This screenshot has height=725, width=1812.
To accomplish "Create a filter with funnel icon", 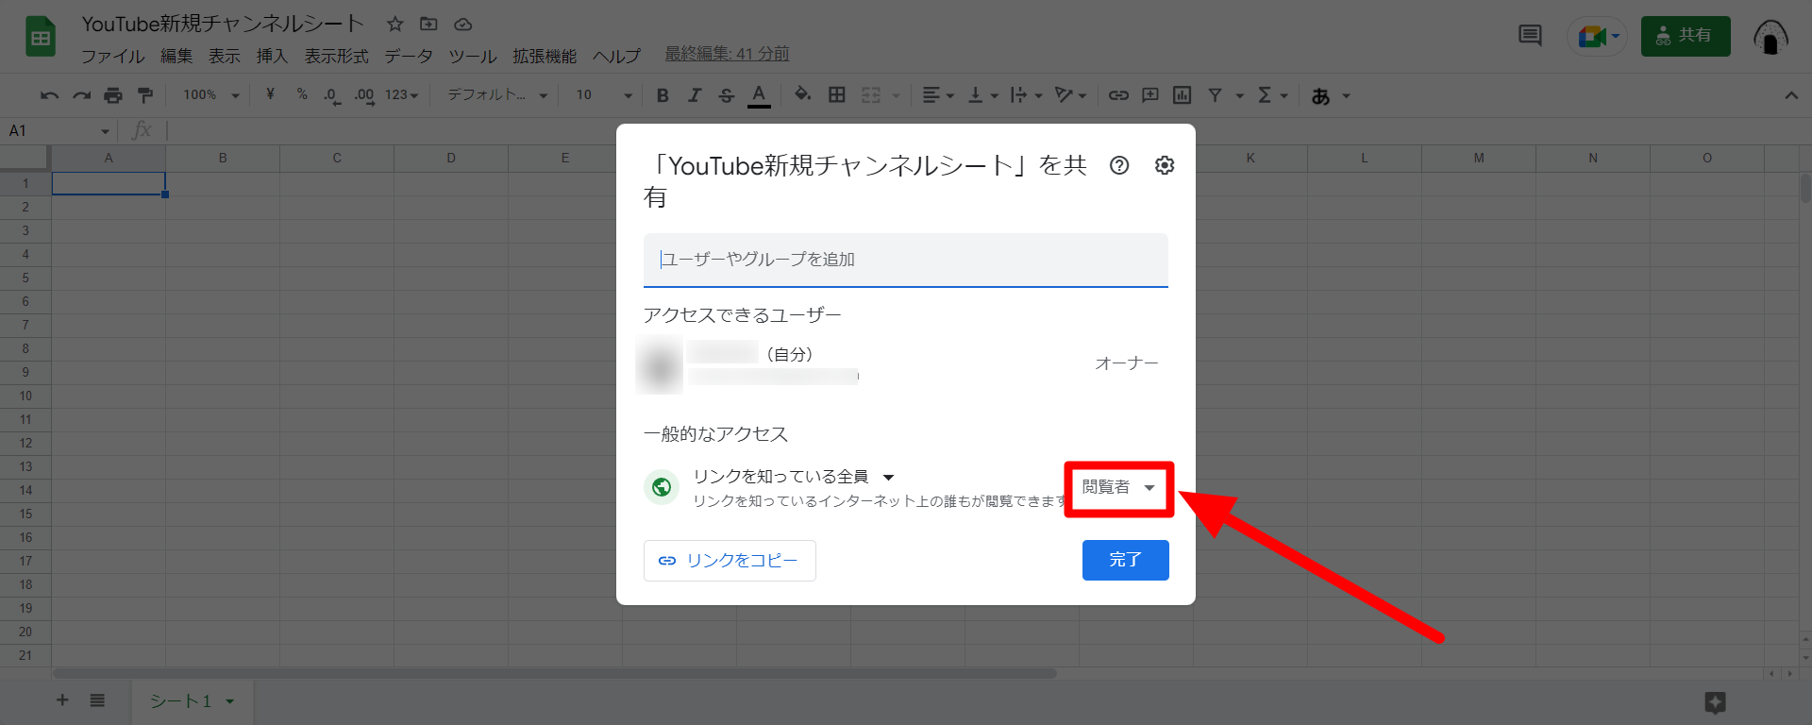I will click(x=1216, y=95).
